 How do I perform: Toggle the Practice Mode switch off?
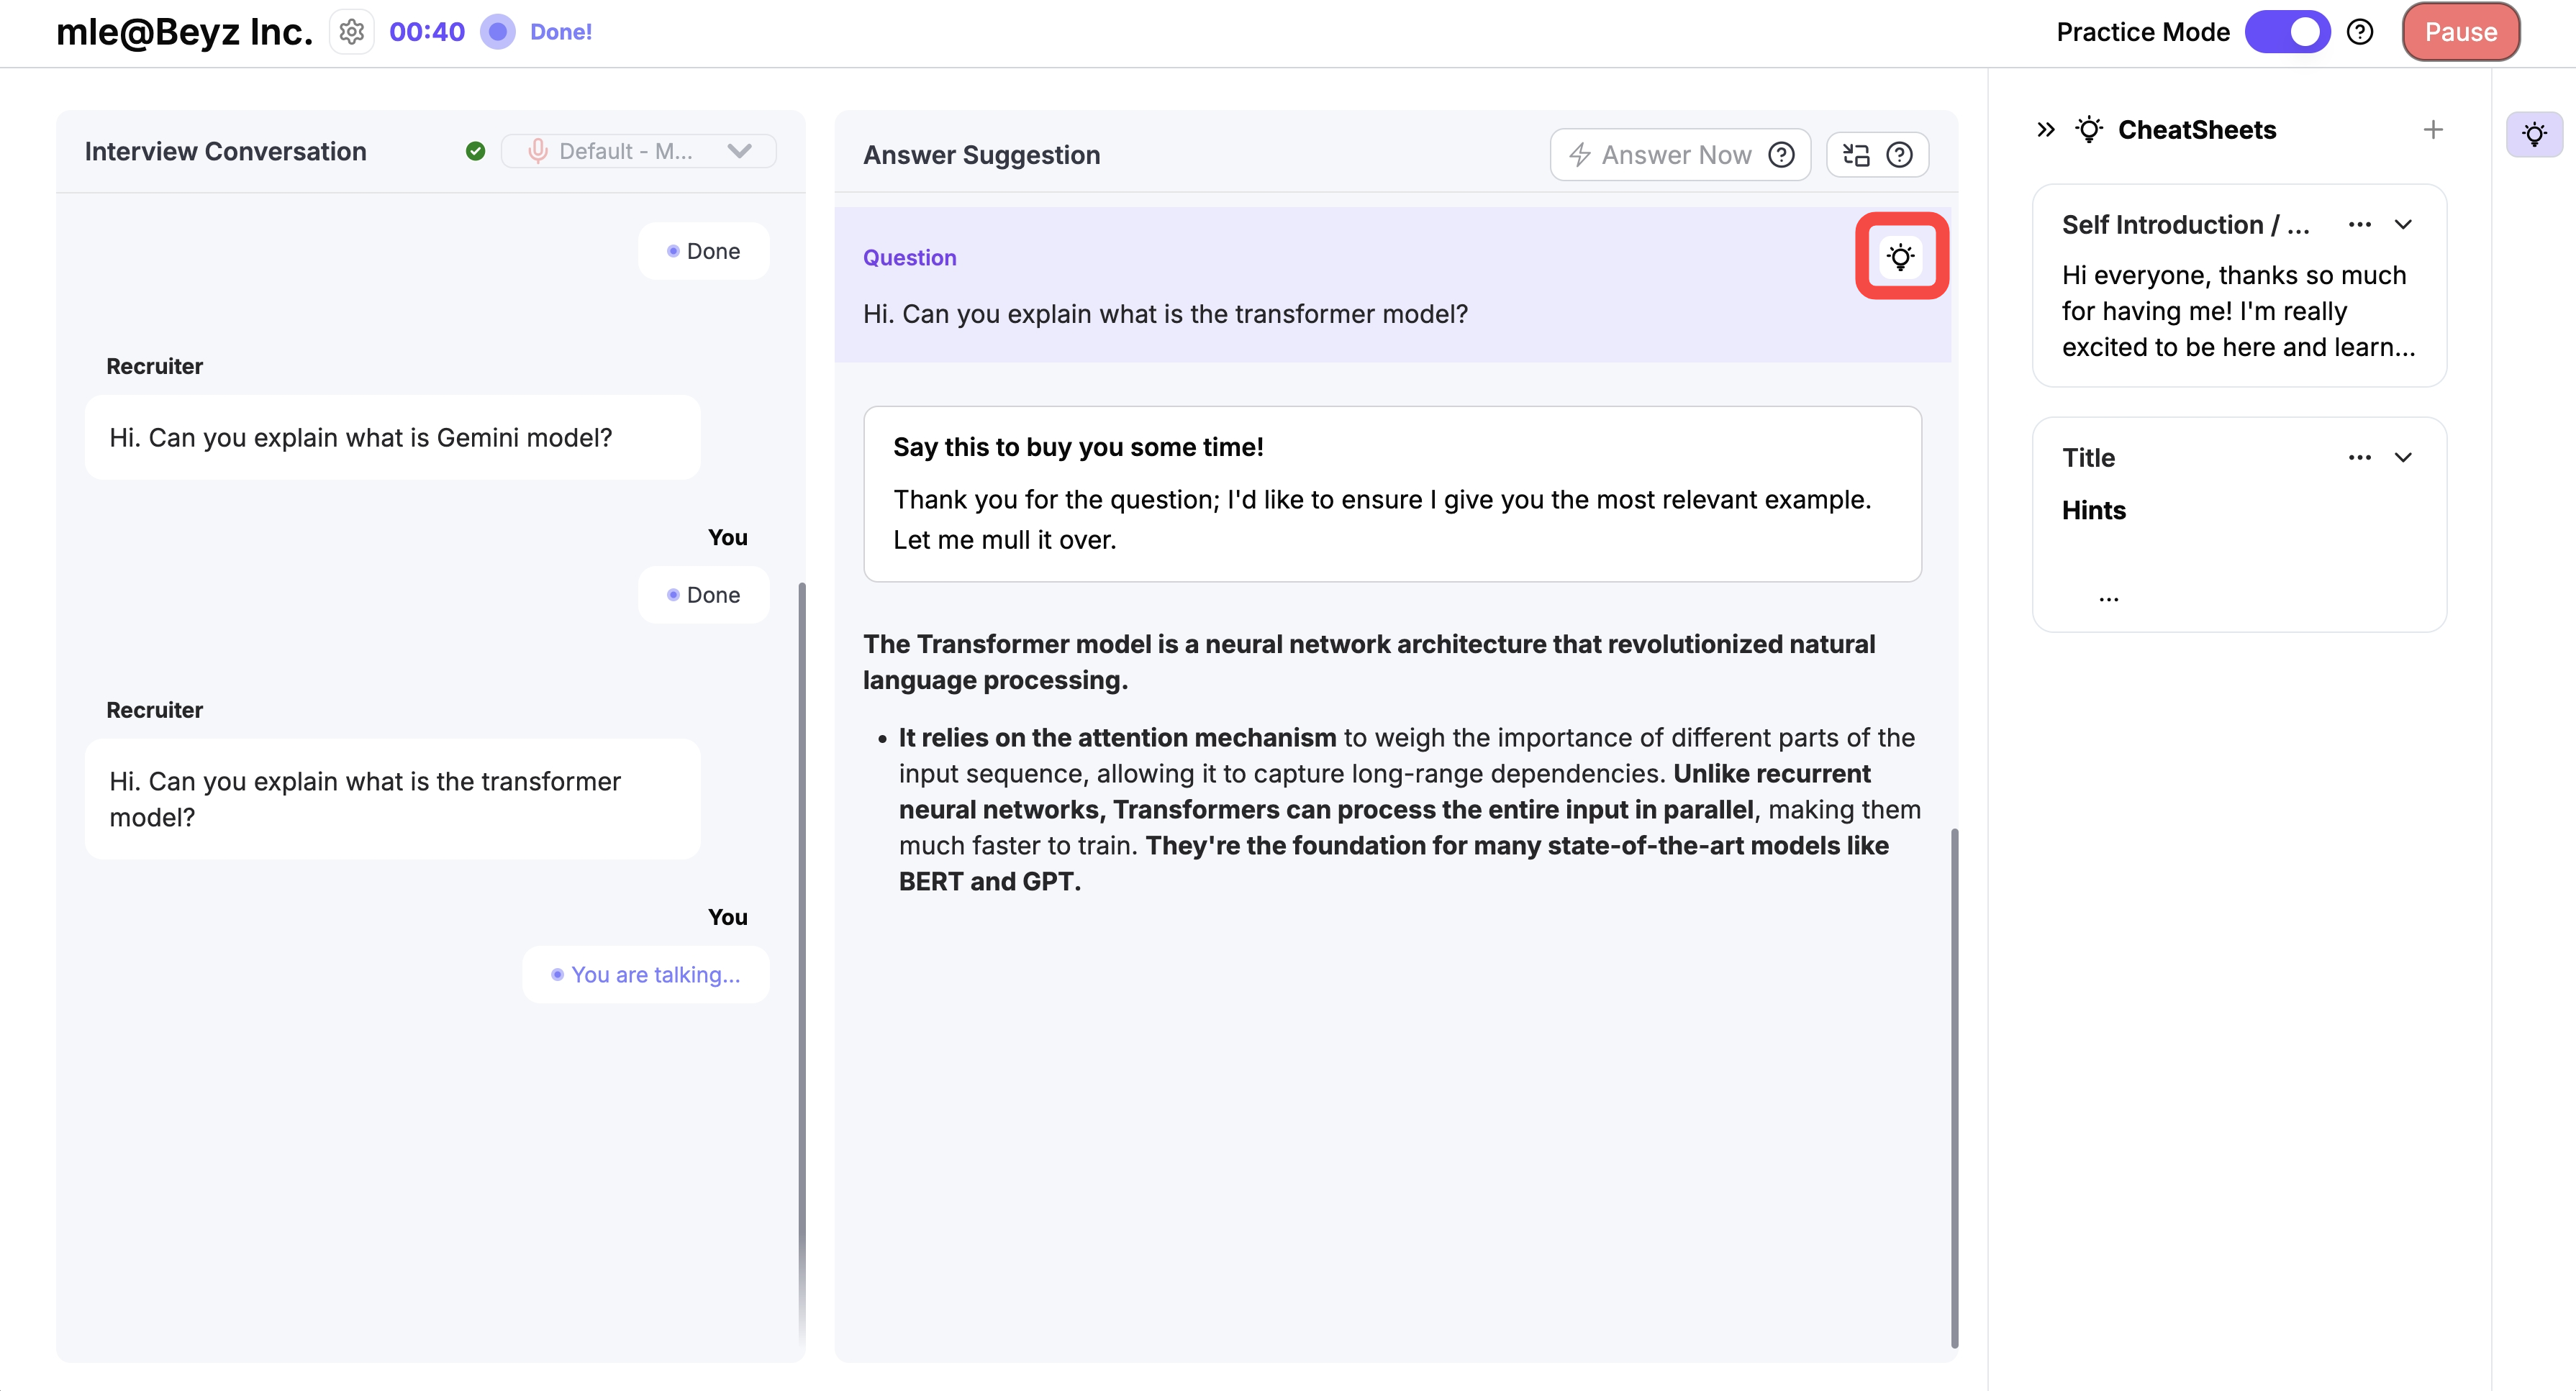coord(2287,32)
